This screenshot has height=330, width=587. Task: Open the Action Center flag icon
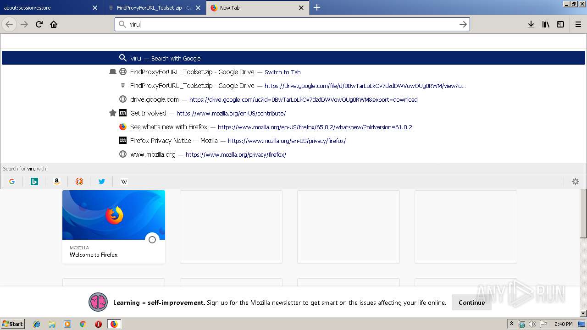[x=543, y=324]
